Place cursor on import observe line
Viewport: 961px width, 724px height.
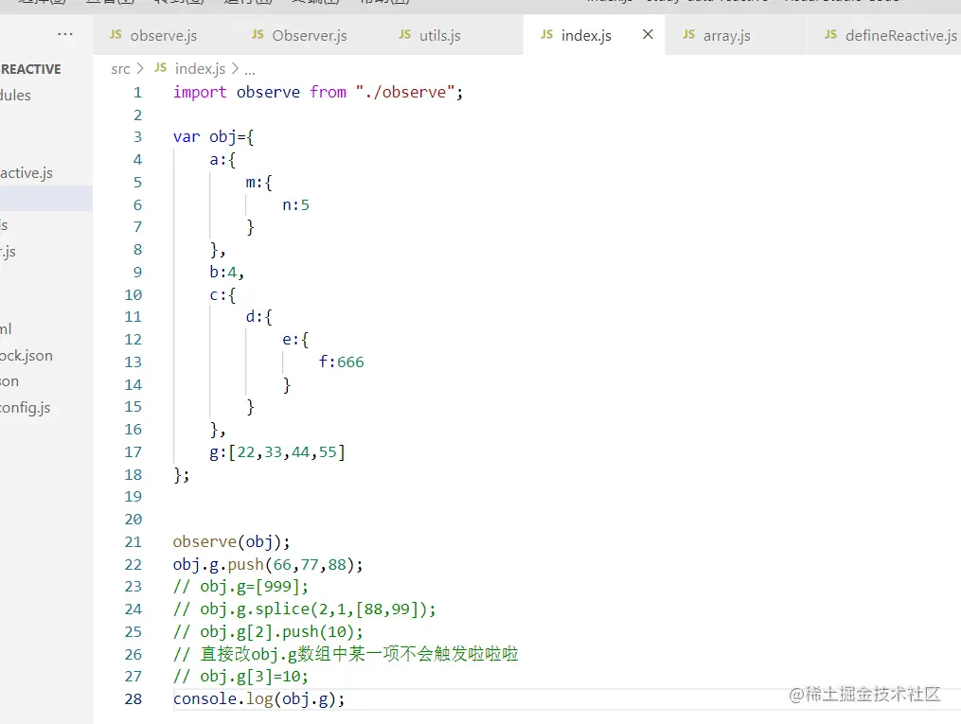coord(318,93)
